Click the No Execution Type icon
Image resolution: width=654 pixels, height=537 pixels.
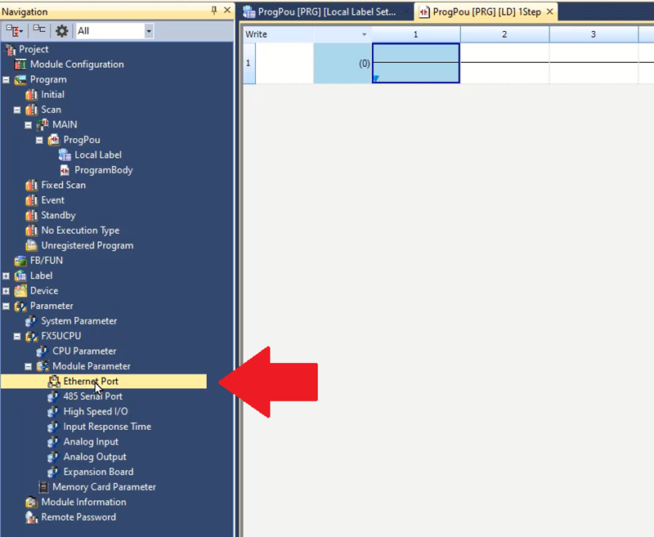[31, 230]
